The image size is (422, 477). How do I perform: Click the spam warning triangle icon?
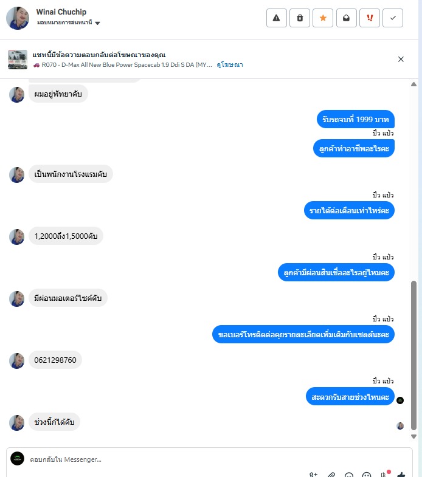(x=276, y=18)
